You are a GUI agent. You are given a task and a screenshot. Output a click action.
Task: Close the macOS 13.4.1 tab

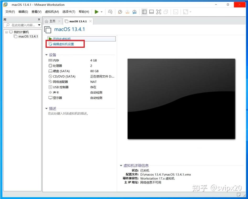pos(90,21)
